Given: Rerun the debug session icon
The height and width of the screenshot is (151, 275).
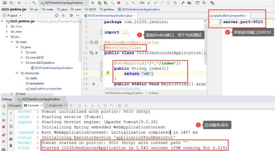Looking at the screenshot, I should (4, 106).
